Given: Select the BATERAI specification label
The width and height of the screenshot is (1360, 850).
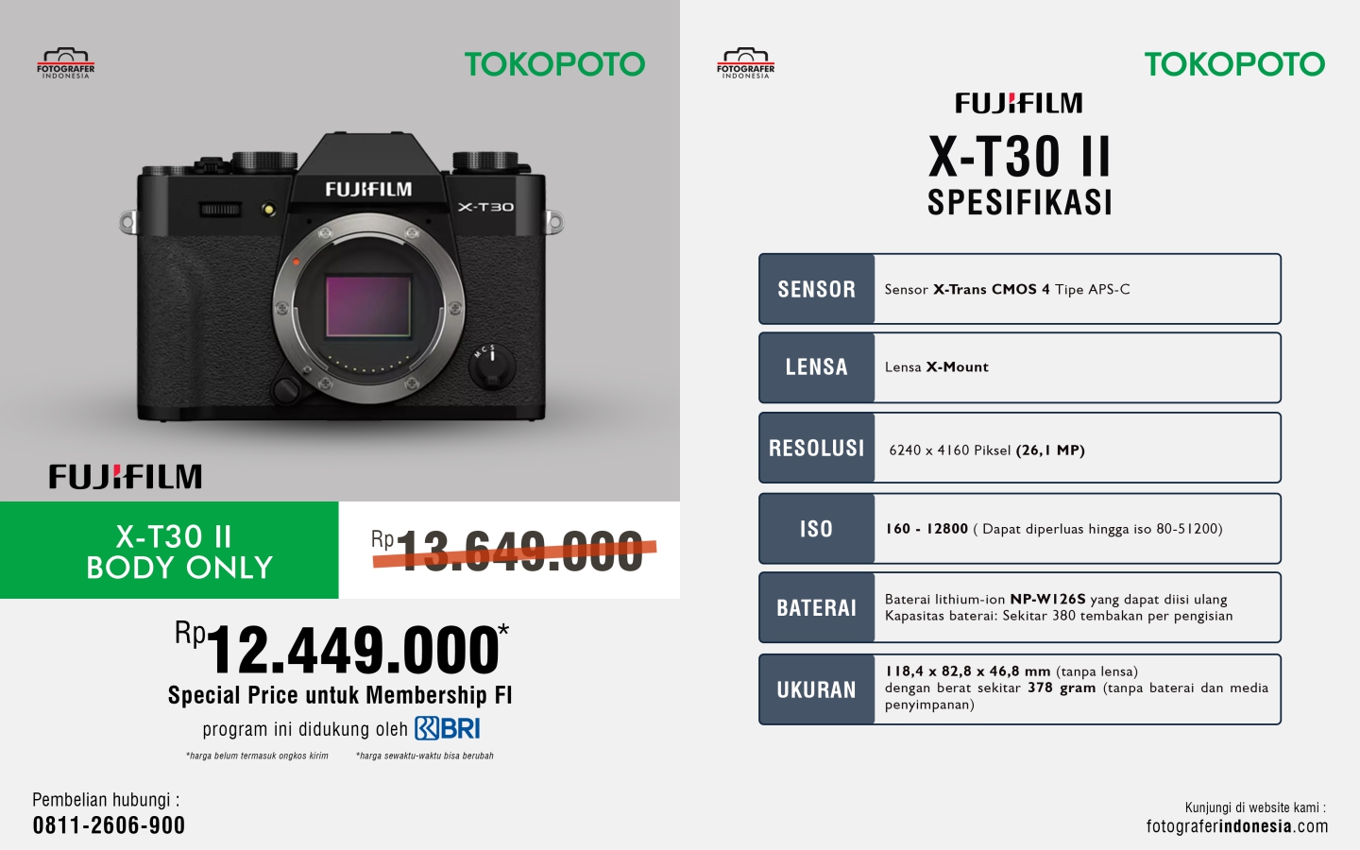Looking at the screenshot, I should [817, 608].
